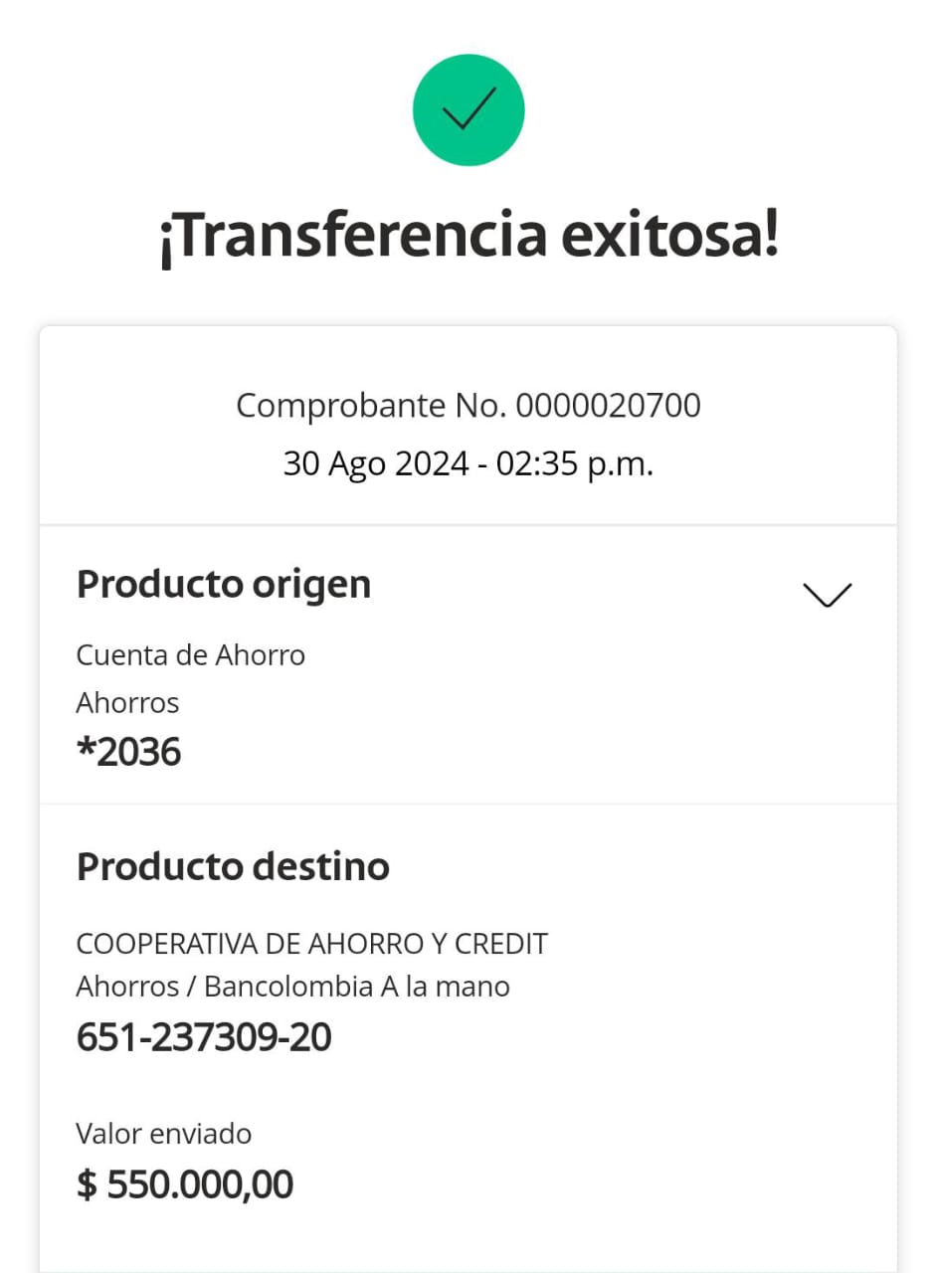The image size is (936, 1273).
Task: Click the origin account number *2036
Action: coord(129,753)
